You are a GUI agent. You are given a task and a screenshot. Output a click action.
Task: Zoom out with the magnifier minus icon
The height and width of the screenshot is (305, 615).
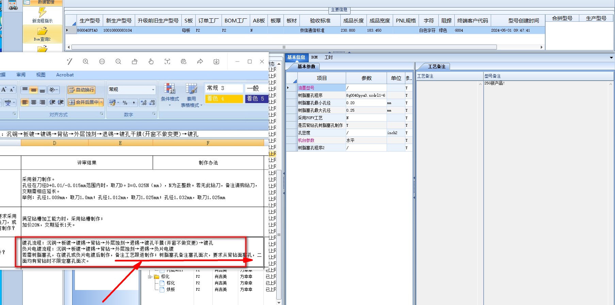tap(118, 62)
